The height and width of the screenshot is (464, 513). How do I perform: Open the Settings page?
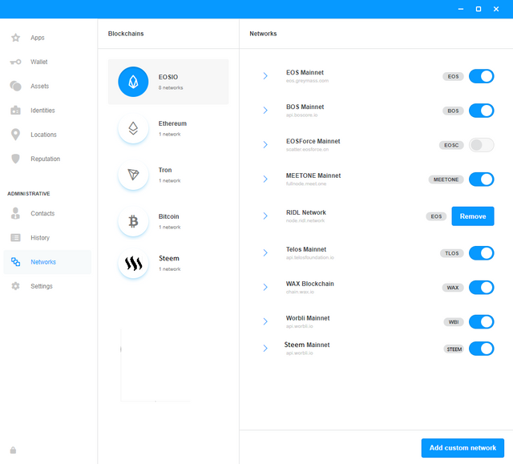click(47, 286)
